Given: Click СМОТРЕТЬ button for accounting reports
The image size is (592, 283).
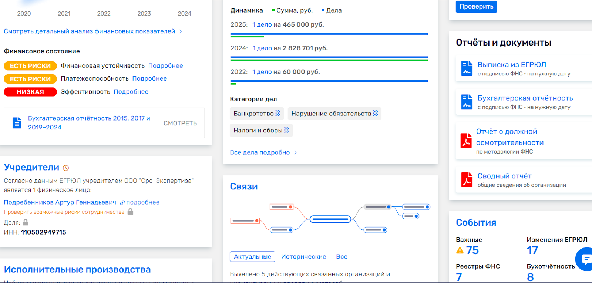Looking at the screenshot, I should (x=180, y=123).
